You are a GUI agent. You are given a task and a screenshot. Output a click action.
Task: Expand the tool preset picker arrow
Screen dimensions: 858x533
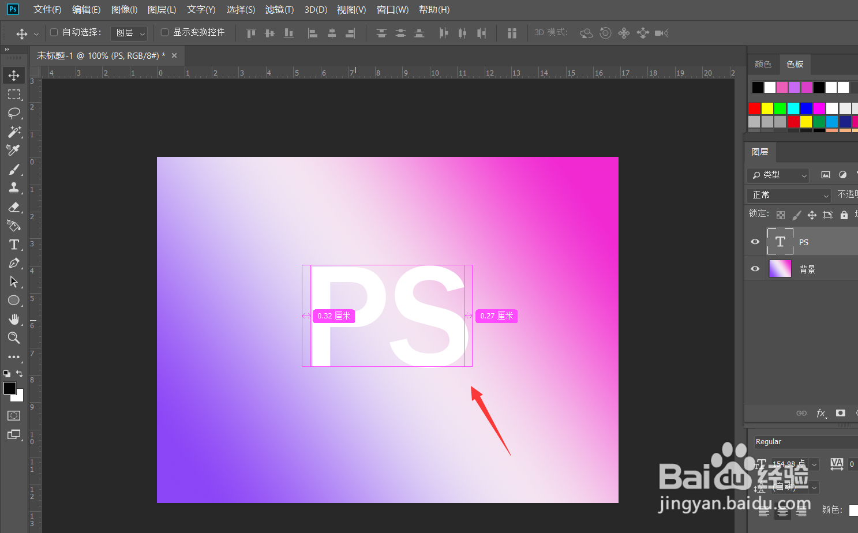36,34
